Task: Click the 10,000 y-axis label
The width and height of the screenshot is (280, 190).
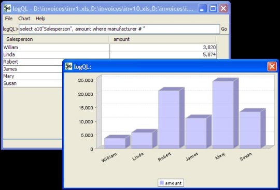Action: [x=86, y=122]
